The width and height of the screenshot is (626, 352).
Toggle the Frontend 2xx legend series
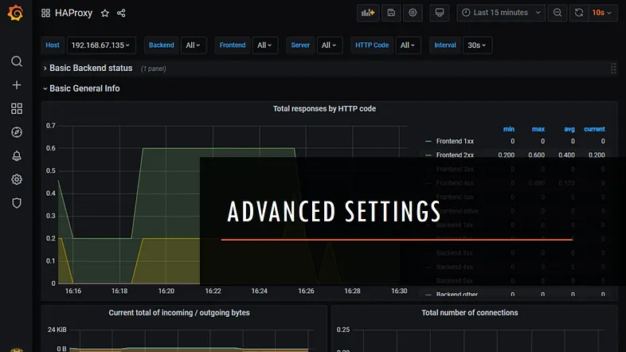click(x=455, y=155)
